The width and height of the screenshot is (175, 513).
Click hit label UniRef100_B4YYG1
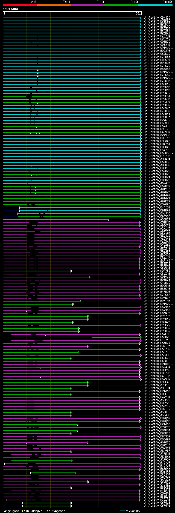click(157, 397)
